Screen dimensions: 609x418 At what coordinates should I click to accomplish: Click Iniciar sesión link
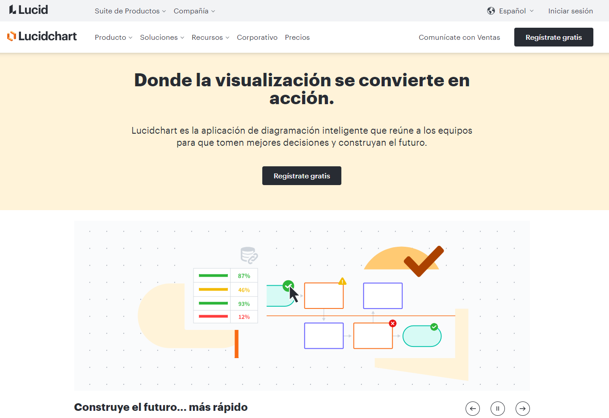[571, 11]
